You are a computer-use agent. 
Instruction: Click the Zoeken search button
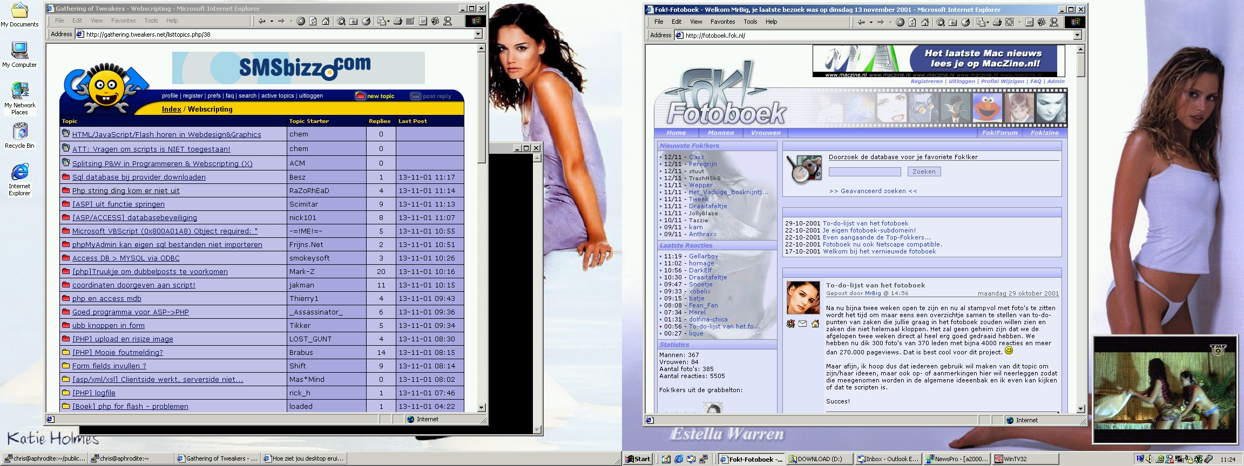click(924, 172)
